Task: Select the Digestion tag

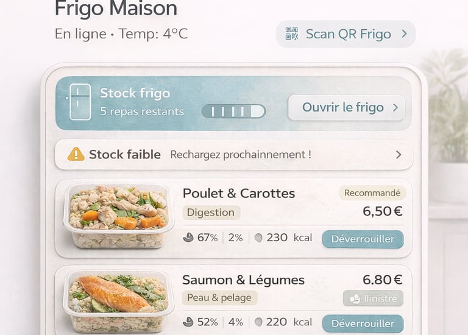Action: coord(211,213)
